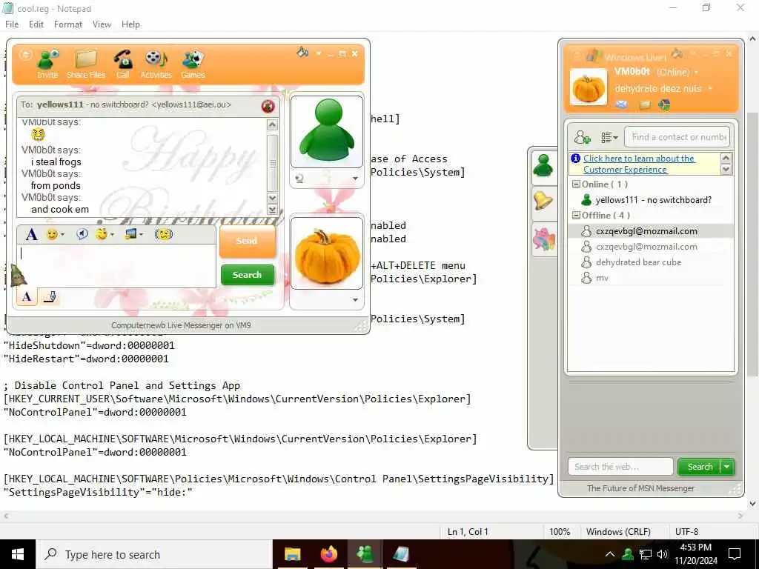
Task: Select the text input mode A tab
Action: pos(27,296)
